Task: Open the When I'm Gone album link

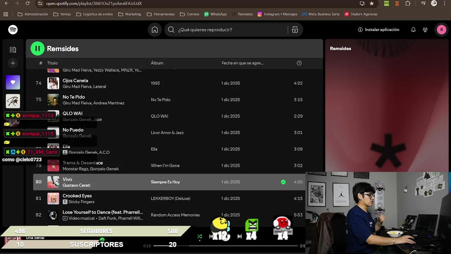Action: click(165, 165)
